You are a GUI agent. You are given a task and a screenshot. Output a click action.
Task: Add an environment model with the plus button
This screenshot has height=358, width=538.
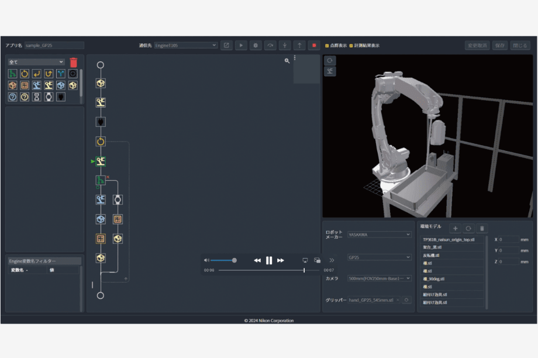[456, 228]
